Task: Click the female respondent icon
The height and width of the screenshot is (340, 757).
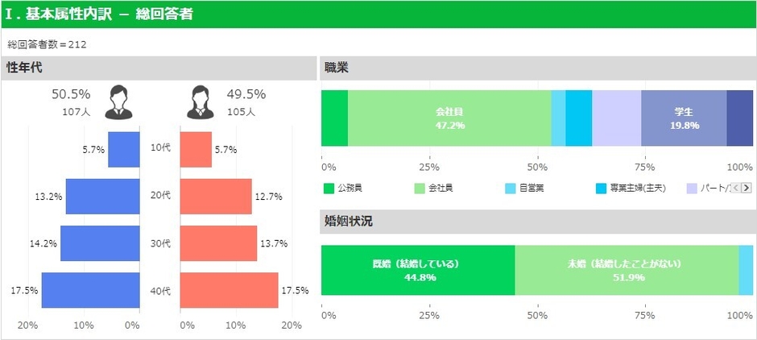Action: coord(201,101)
